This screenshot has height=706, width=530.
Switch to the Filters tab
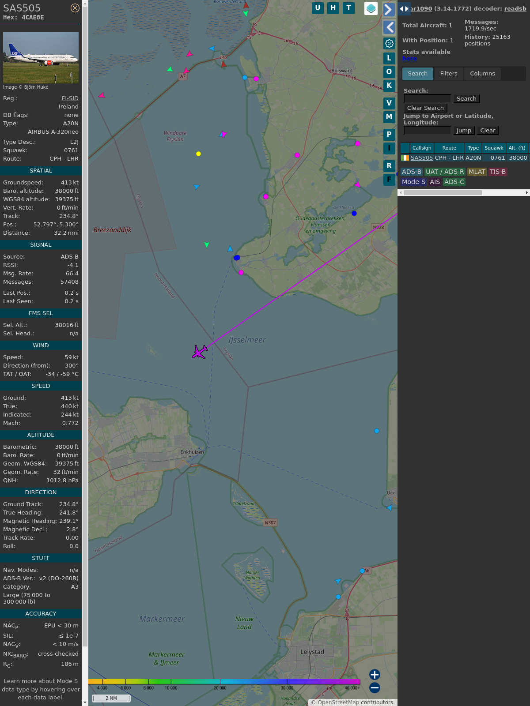[448, 74]
